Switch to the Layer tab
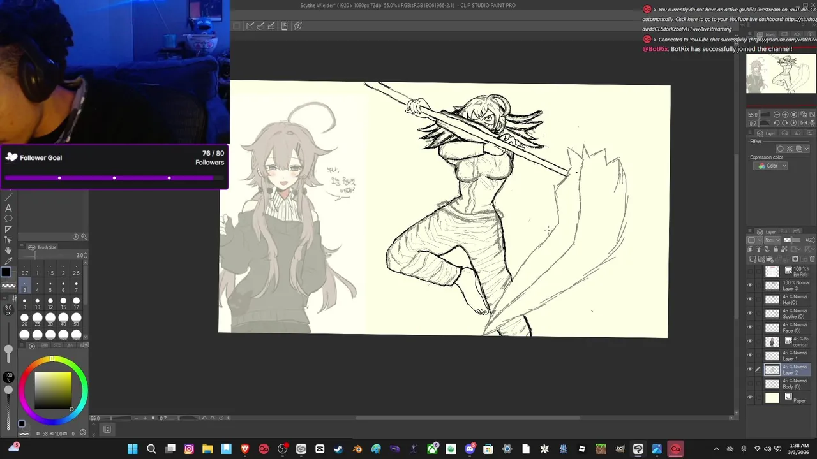The width and height of the screenshot is (817, 459). (x=767, y=232)
